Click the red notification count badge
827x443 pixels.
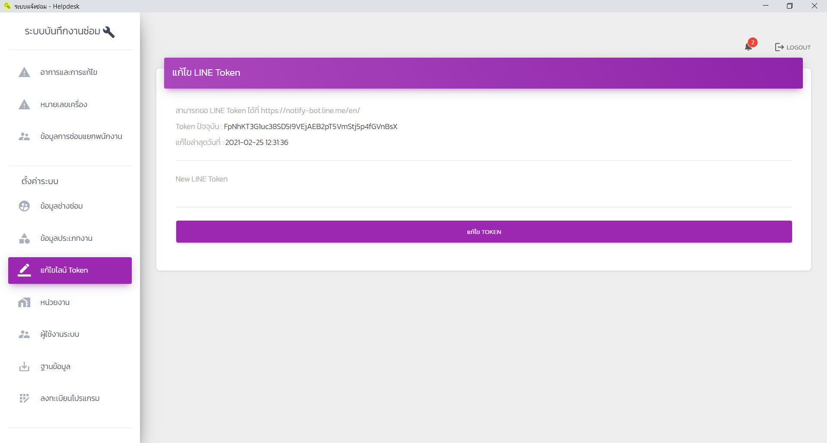click(752, 42)
